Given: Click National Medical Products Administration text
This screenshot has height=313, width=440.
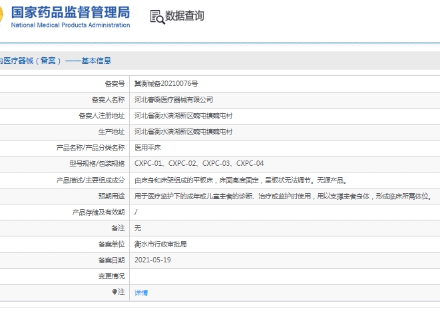Looking at the screenshot, I should 71,25.
